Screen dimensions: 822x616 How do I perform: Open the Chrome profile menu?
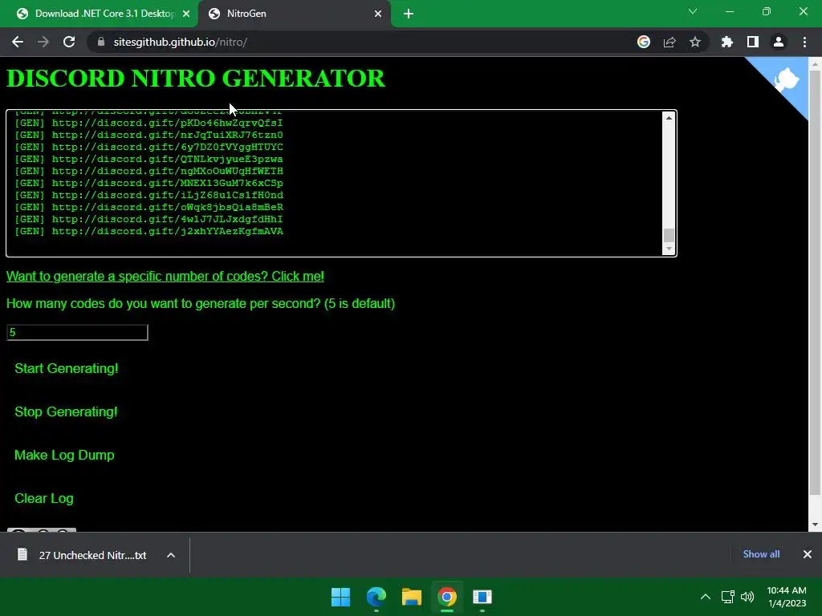[779, 42]
